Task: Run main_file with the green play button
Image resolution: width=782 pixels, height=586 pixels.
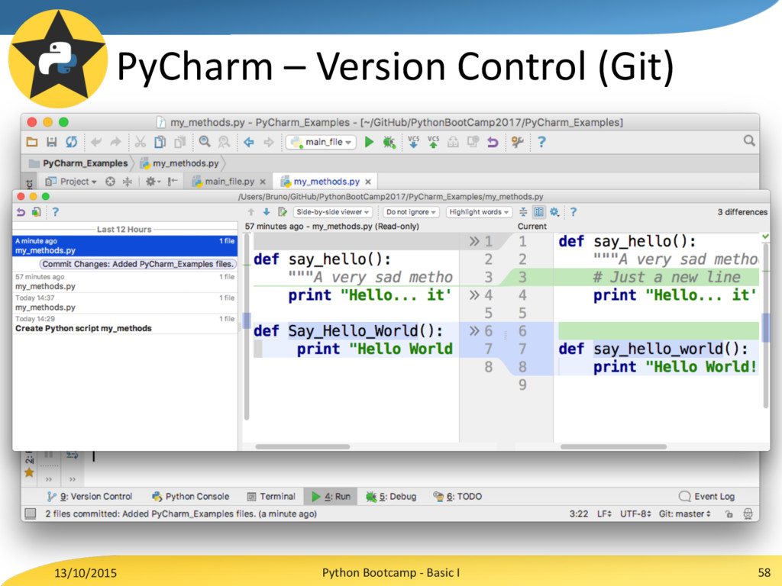Action: [369, 142]
